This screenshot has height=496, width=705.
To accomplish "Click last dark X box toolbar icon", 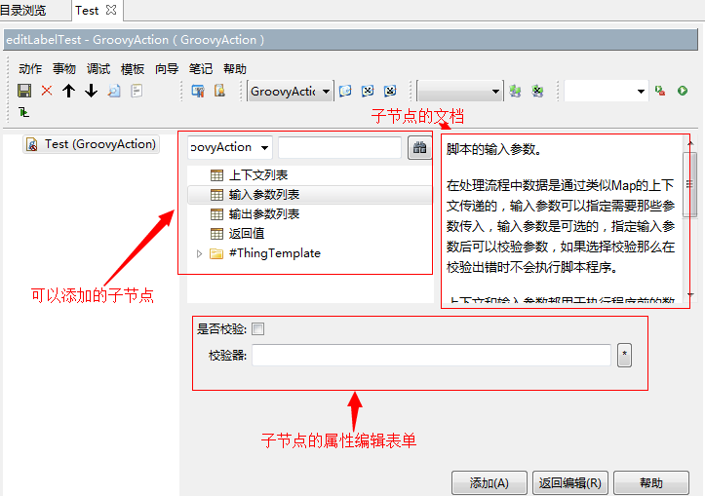I will pyautogui.click(x=390, y=92).
